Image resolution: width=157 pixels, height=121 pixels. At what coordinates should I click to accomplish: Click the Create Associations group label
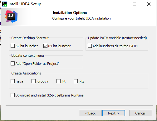pyautogui.click(x=26, y=73)
